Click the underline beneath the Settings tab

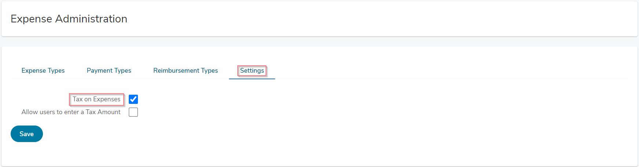pos(252,79)
